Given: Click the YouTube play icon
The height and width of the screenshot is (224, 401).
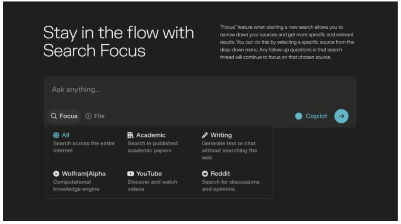Looking at the screenshot, I should [131, 174].
